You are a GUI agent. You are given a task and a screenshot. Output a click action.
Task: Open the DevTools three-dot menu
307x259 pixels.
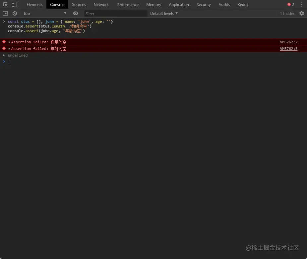[x=302, y=5]
